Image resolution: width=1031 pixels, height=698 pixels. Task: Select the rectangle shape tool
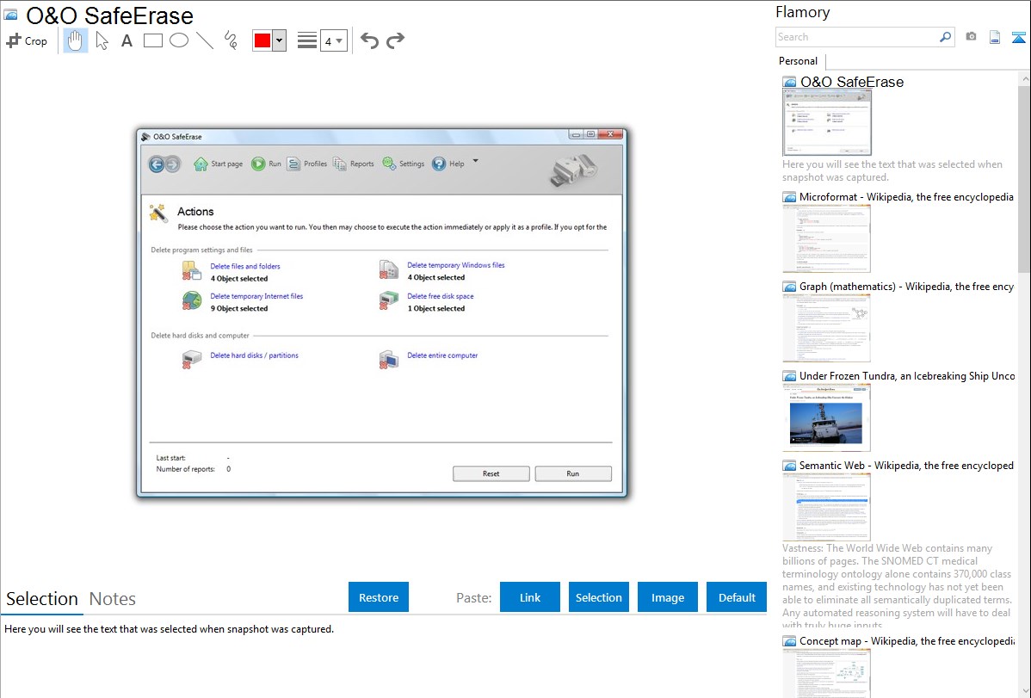pyautogui.click(x=152, y=40)
